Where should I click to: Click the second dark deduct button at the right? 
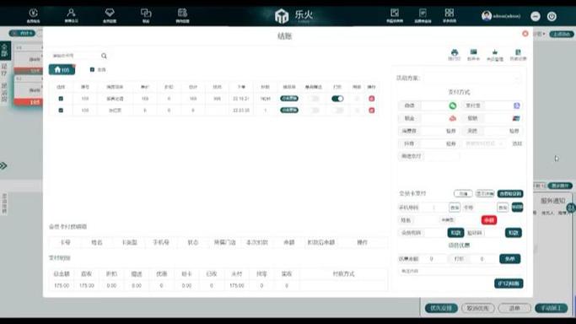(x=514, y=233)
